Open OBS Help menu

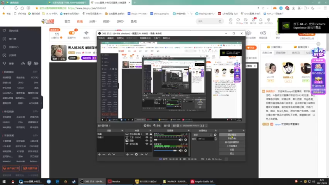(x=167, y=38)
